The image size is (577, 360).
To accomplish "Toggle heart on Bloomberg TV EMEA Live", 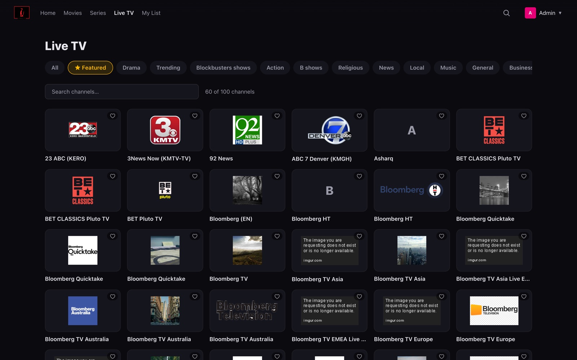I will [x=359, y=296].
